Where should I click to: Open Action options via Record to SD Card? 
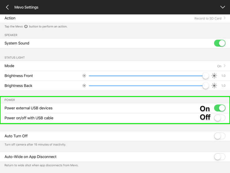point(208,18)
